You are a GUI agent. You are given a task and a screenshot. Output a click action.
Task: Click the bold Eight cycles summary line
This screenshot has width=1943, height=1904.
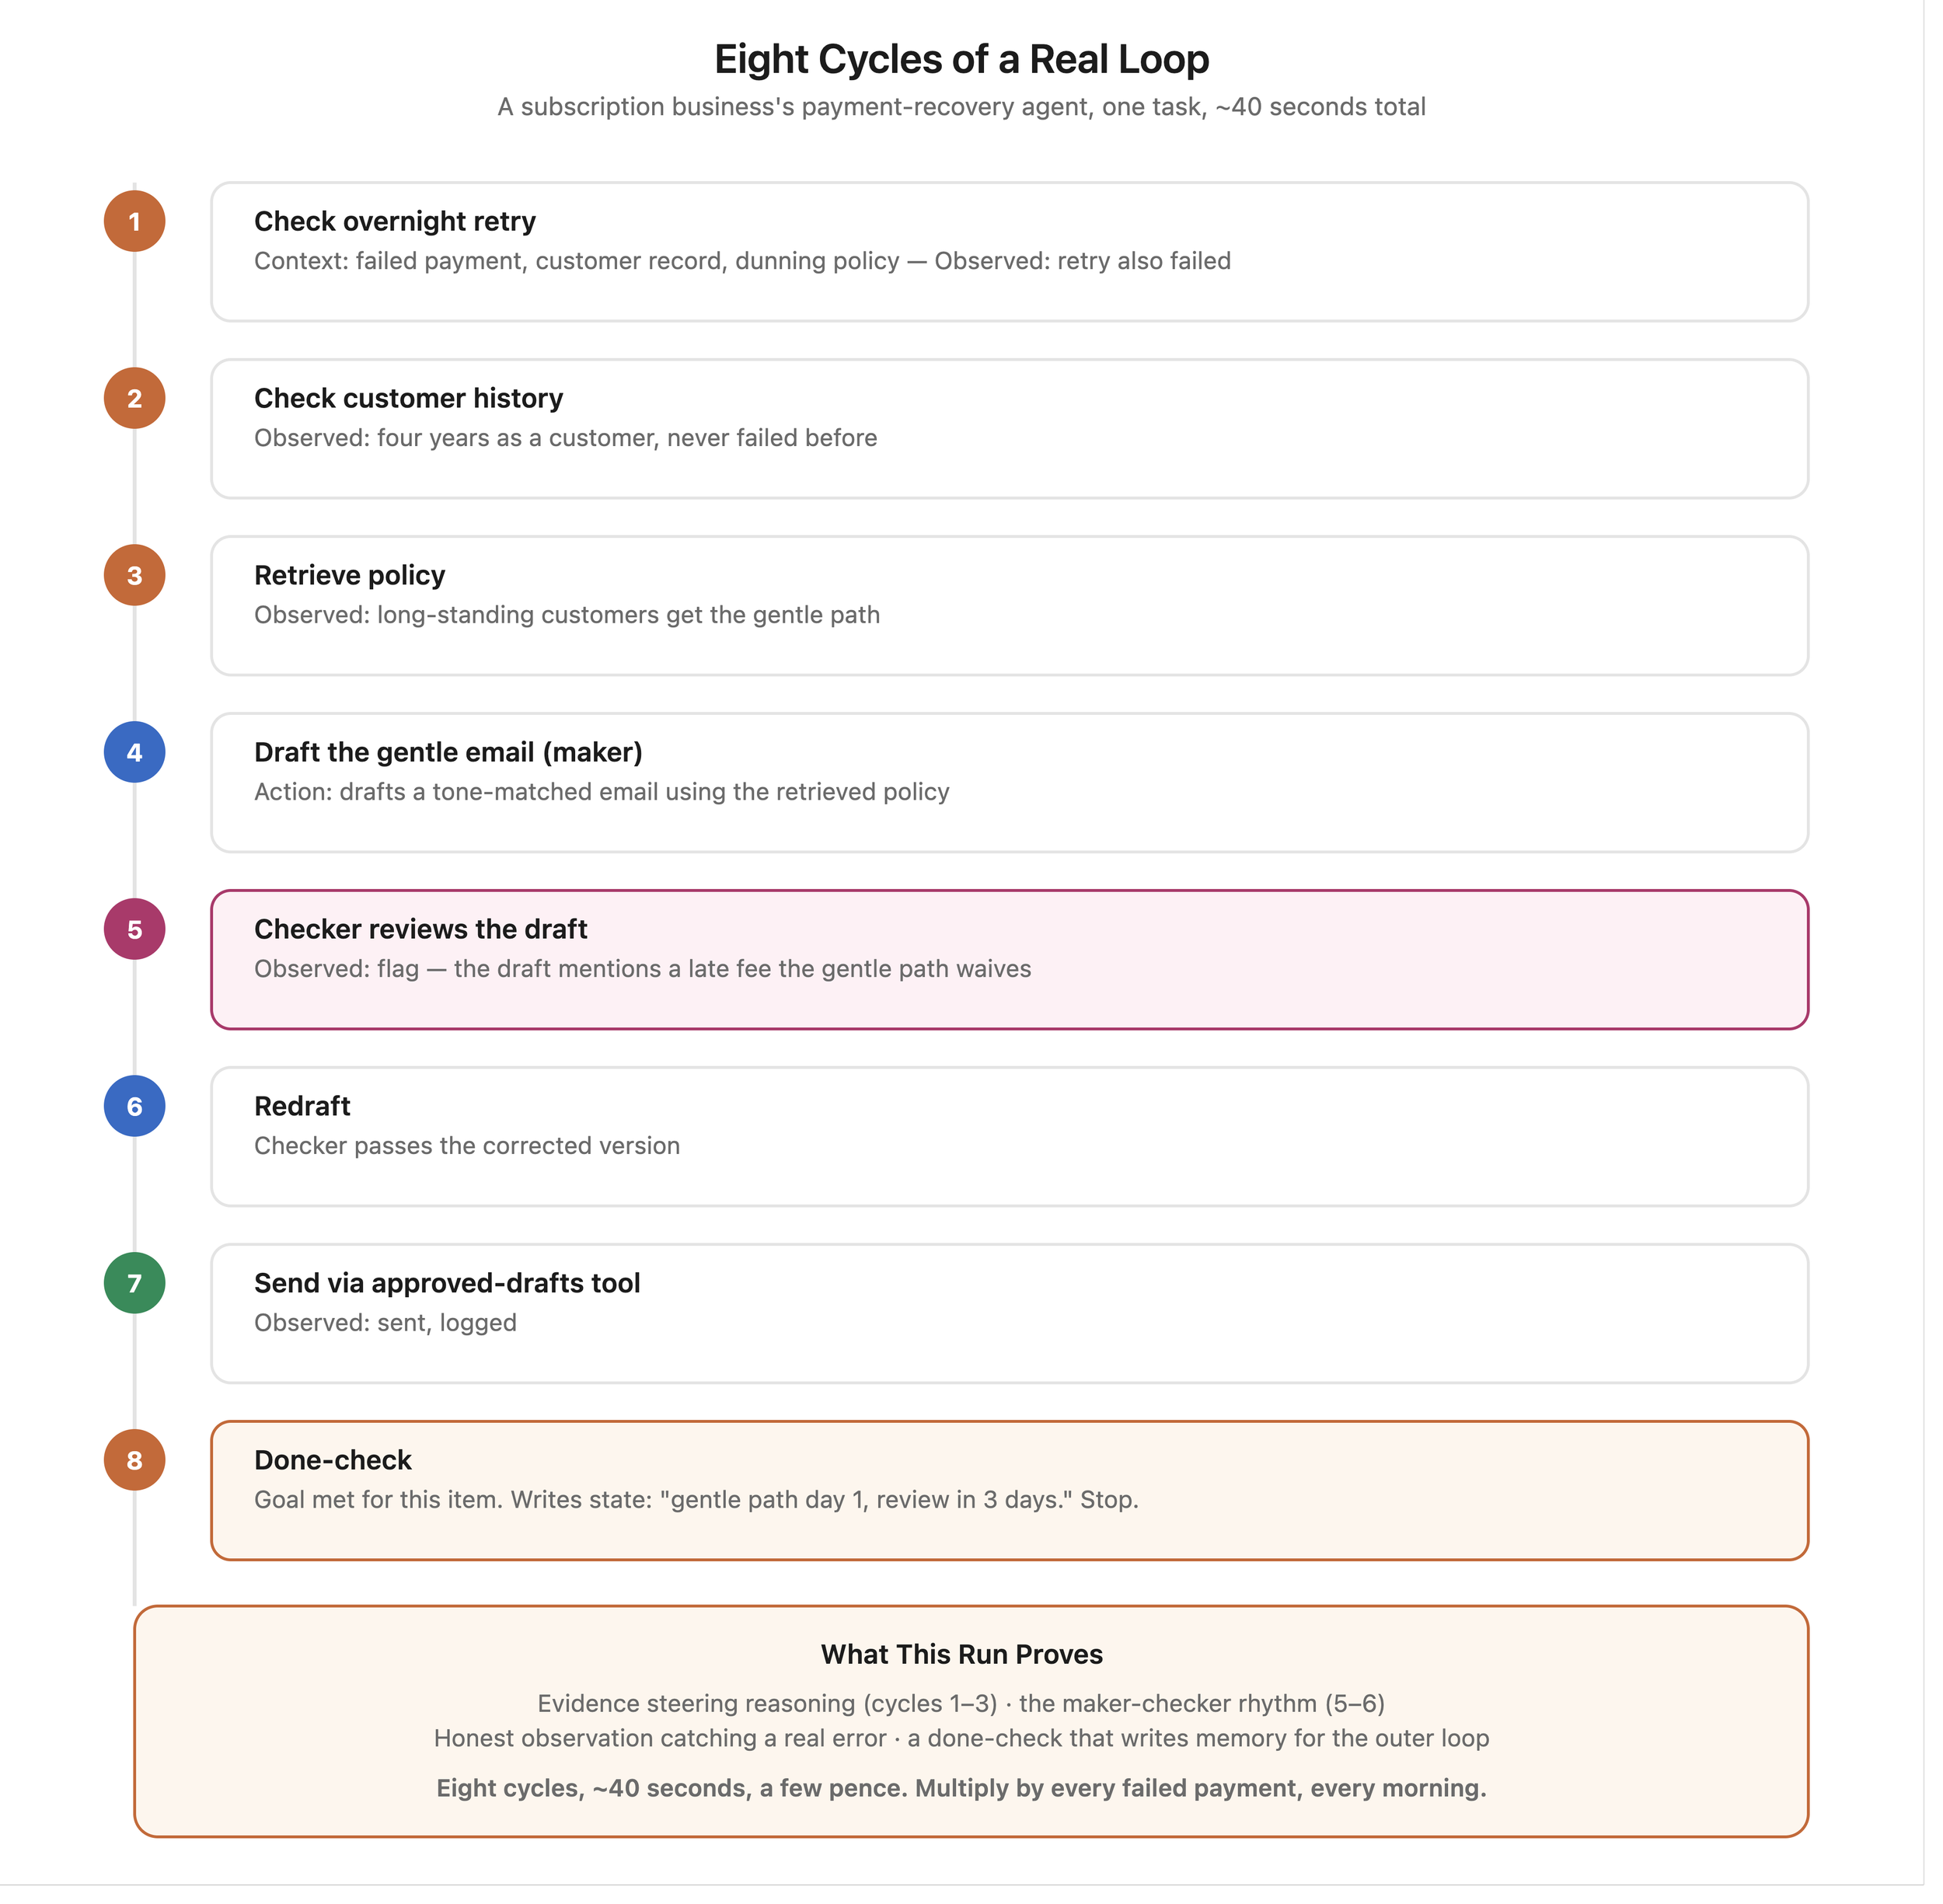961,1788
